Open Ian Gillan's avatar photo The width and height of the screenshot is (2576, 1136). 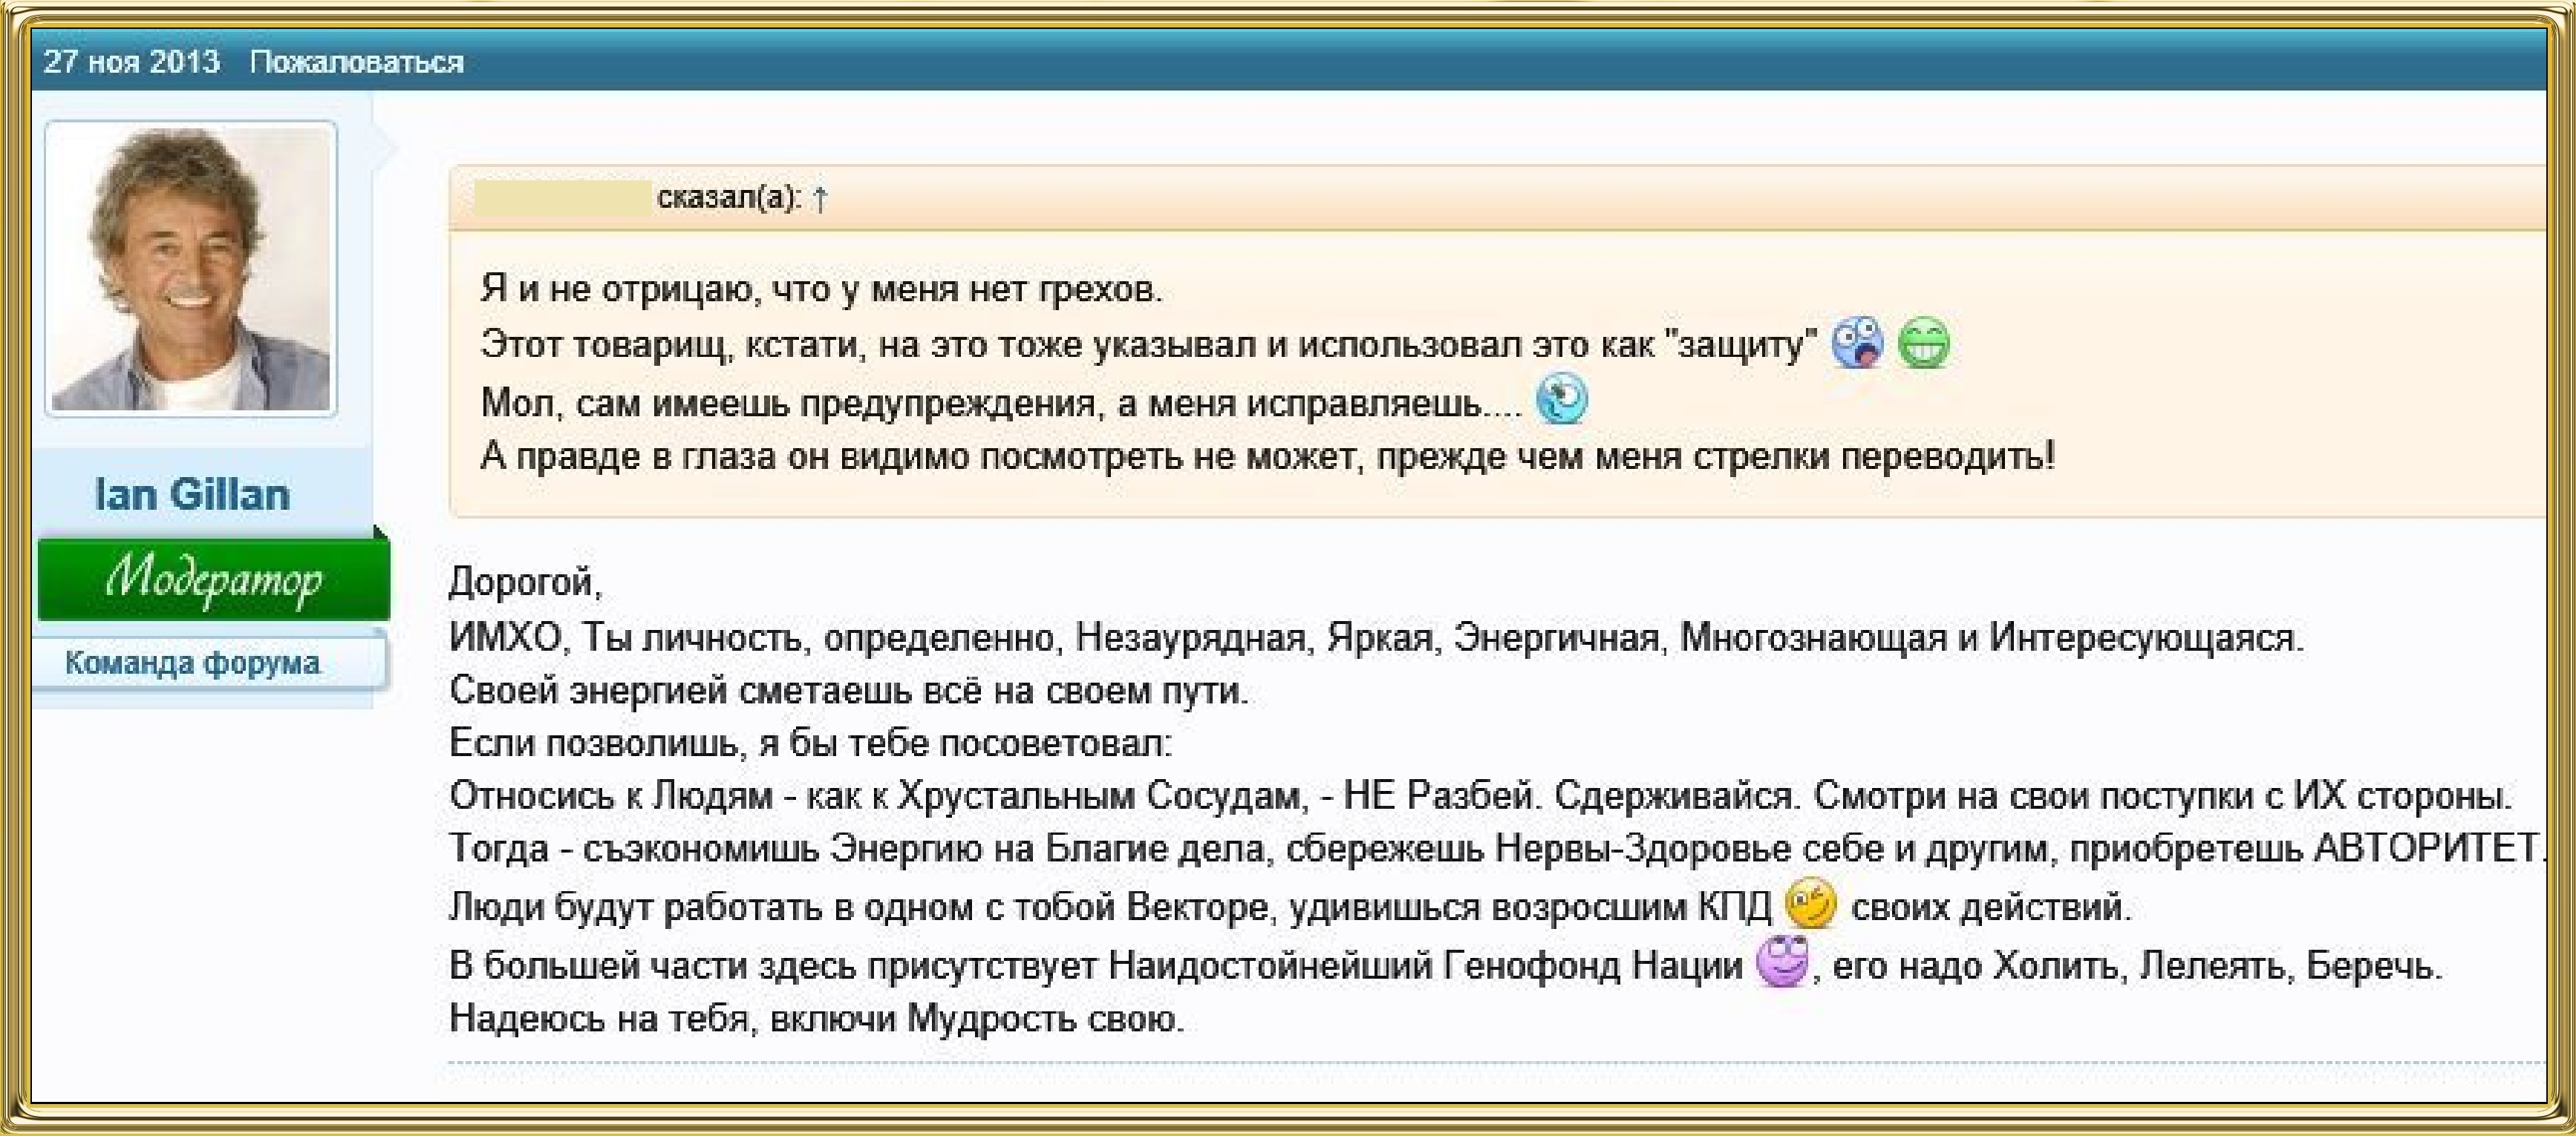coord(191,268)
